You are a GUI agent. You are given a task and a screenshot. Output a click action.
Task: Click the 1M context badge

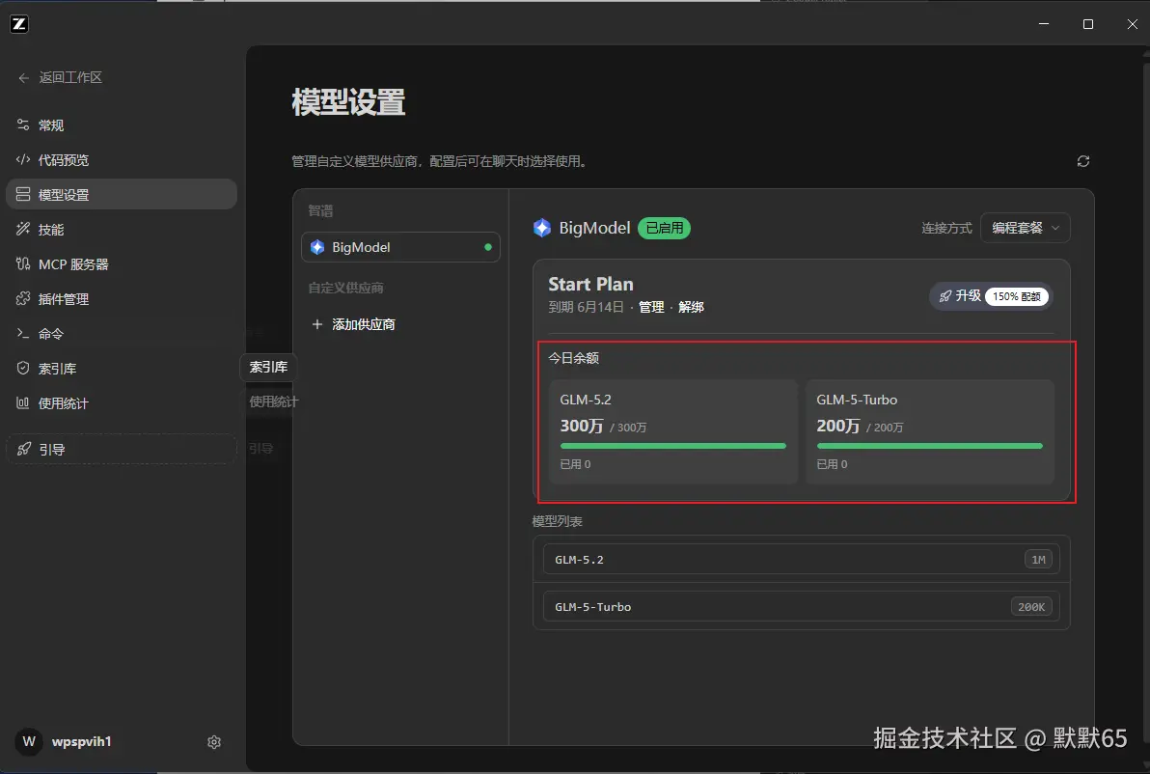[1038, 560]
